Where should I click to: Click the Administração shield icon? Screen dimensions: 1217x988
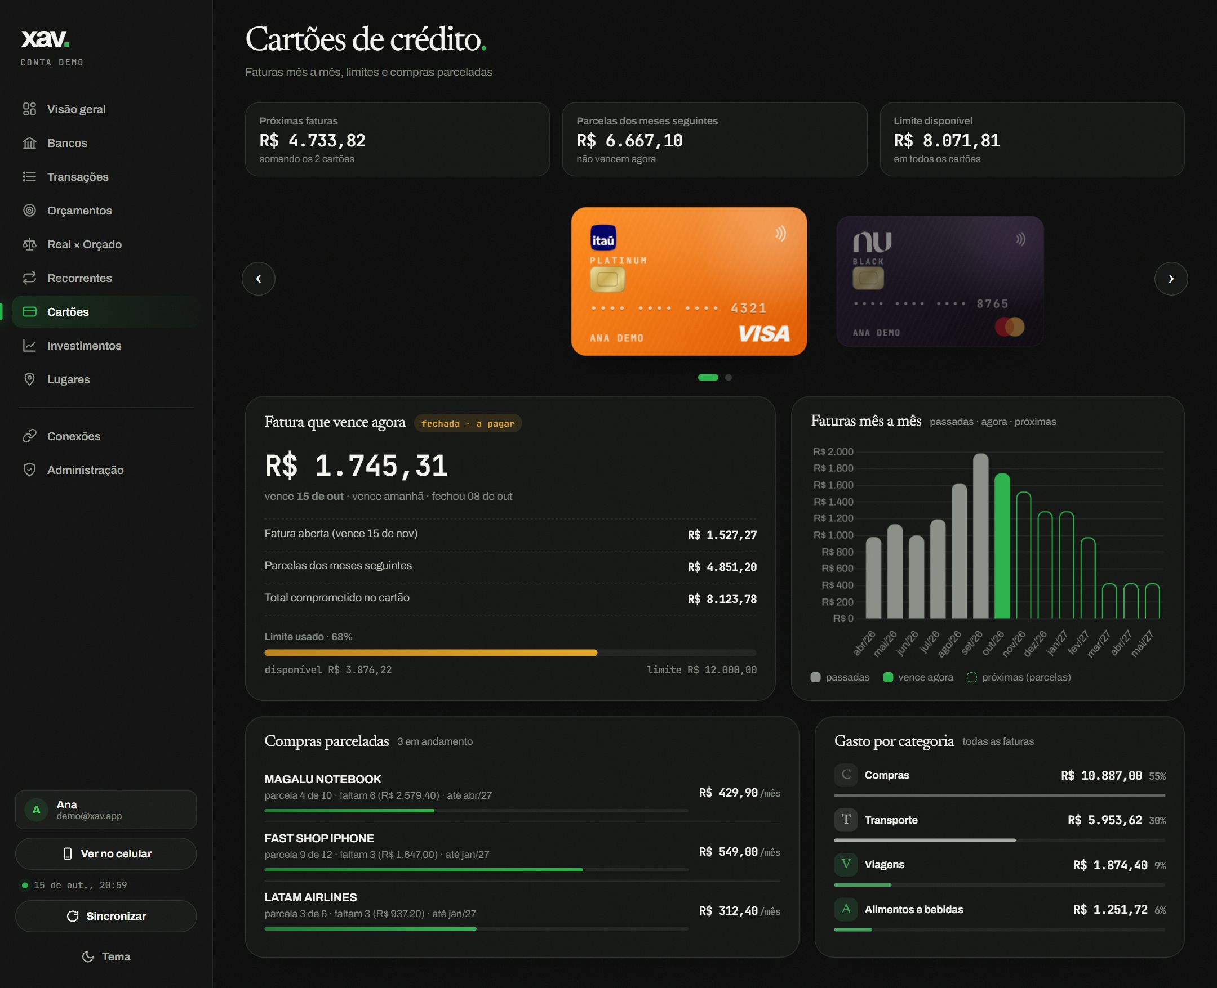[x=30, y=470]
